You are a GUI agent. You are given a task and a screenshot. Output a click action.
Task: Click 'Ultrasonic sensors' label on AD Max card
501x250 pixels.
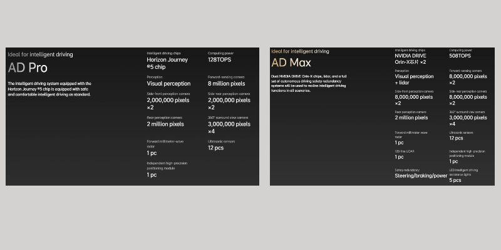[x=461, y=132]
